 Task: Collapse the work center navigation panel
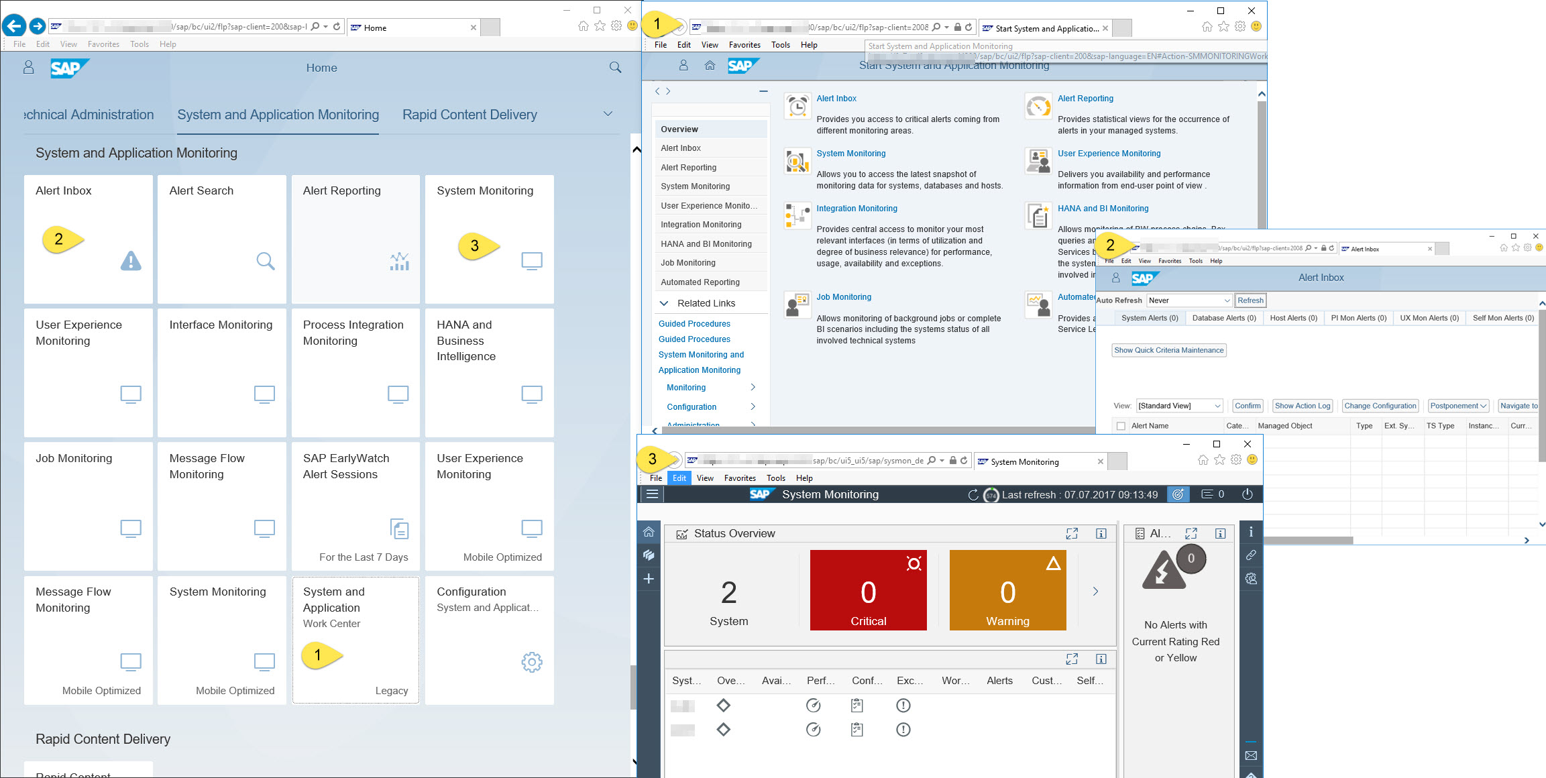tap(763, 91)
